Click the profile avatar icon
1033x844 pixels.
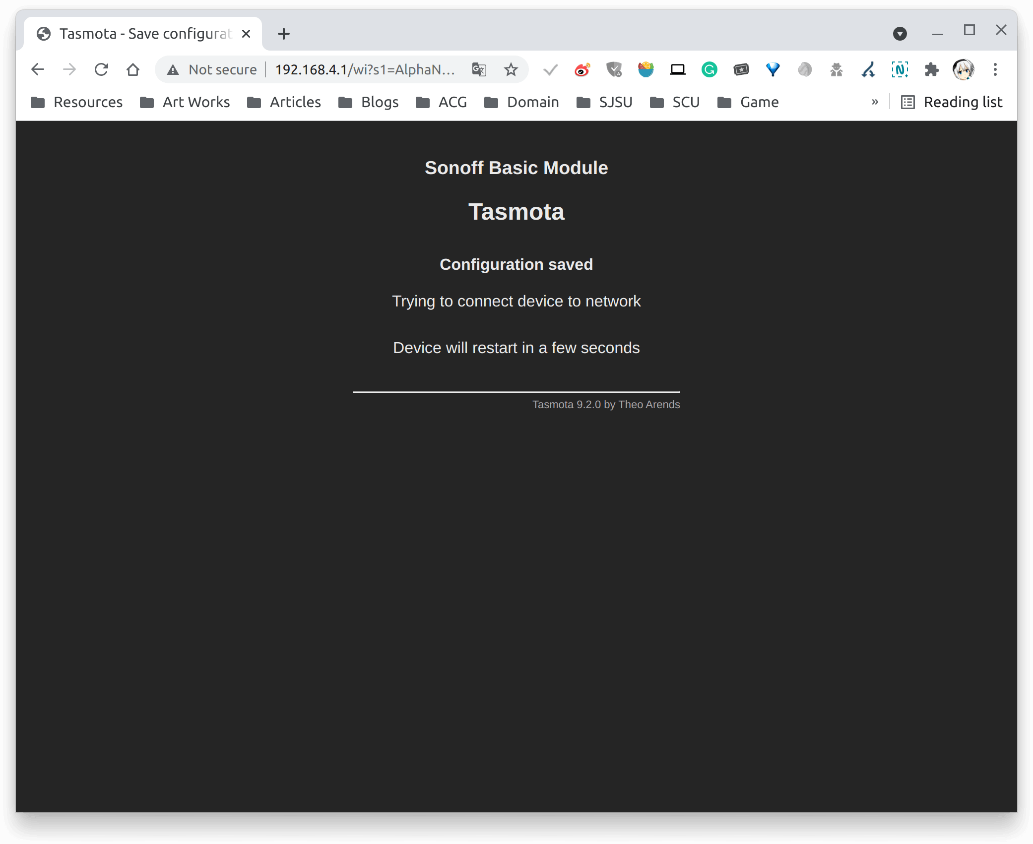963,69
